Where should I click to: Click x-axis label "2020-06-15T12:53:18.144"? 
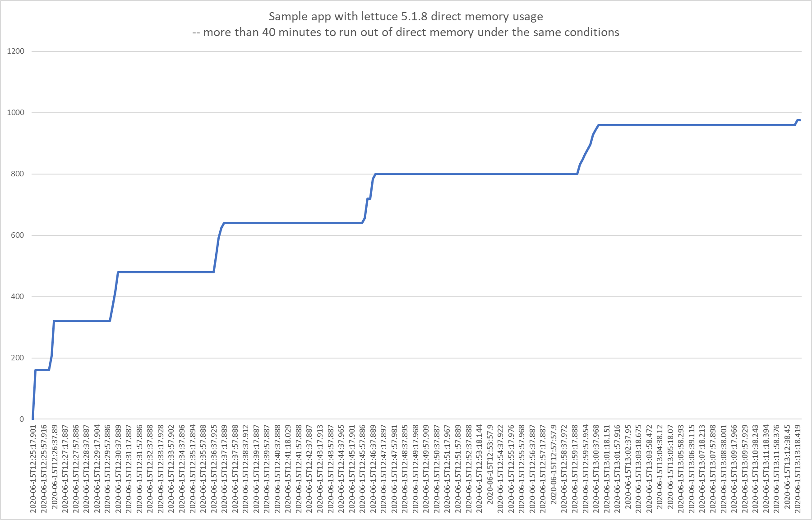click(x=480, y=469)
